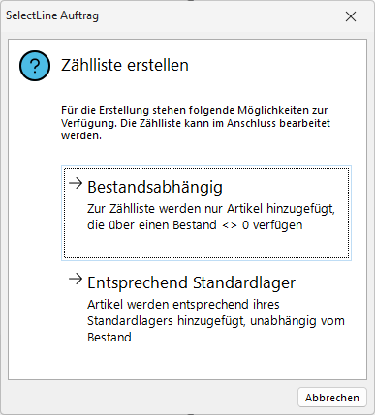Choose the Bestandsabhängig option
The height and width of the screenshot is (415, 375).
tap(206, 213)
